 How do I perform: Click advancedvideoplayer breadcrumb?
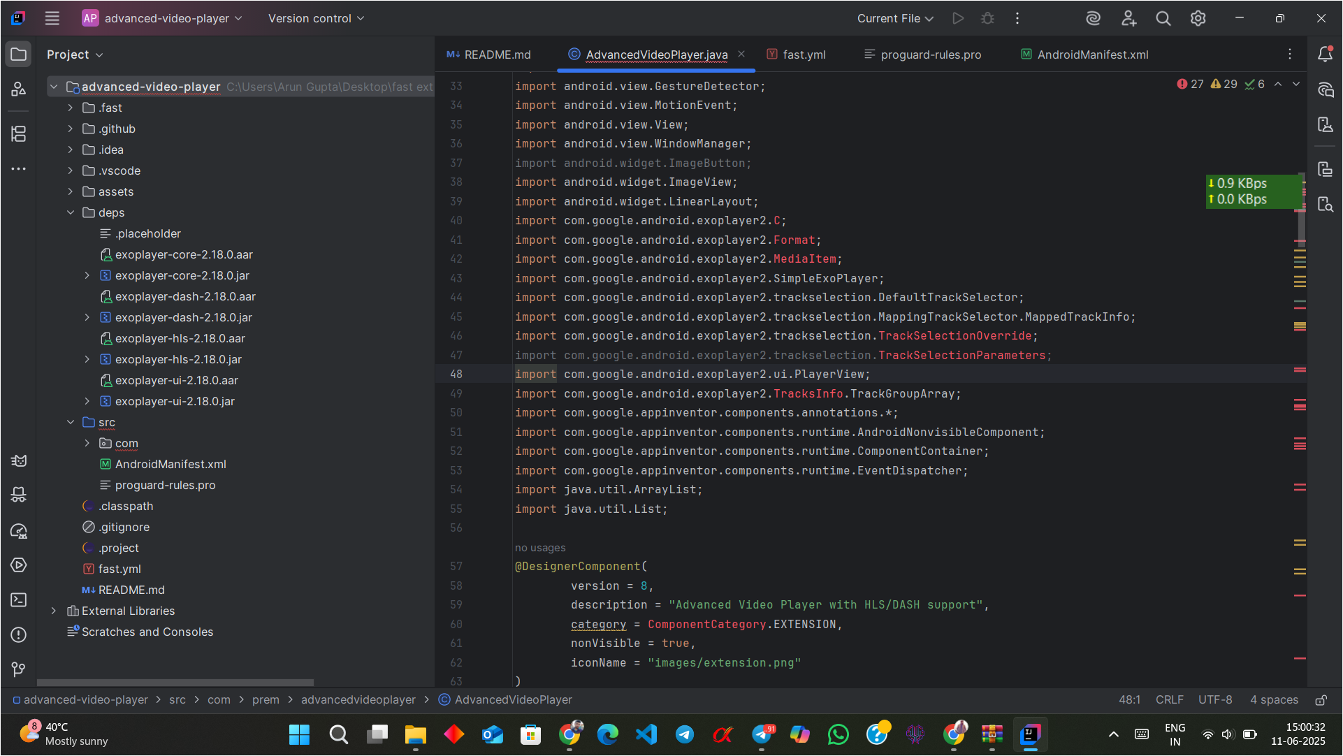tap(358, 700)
